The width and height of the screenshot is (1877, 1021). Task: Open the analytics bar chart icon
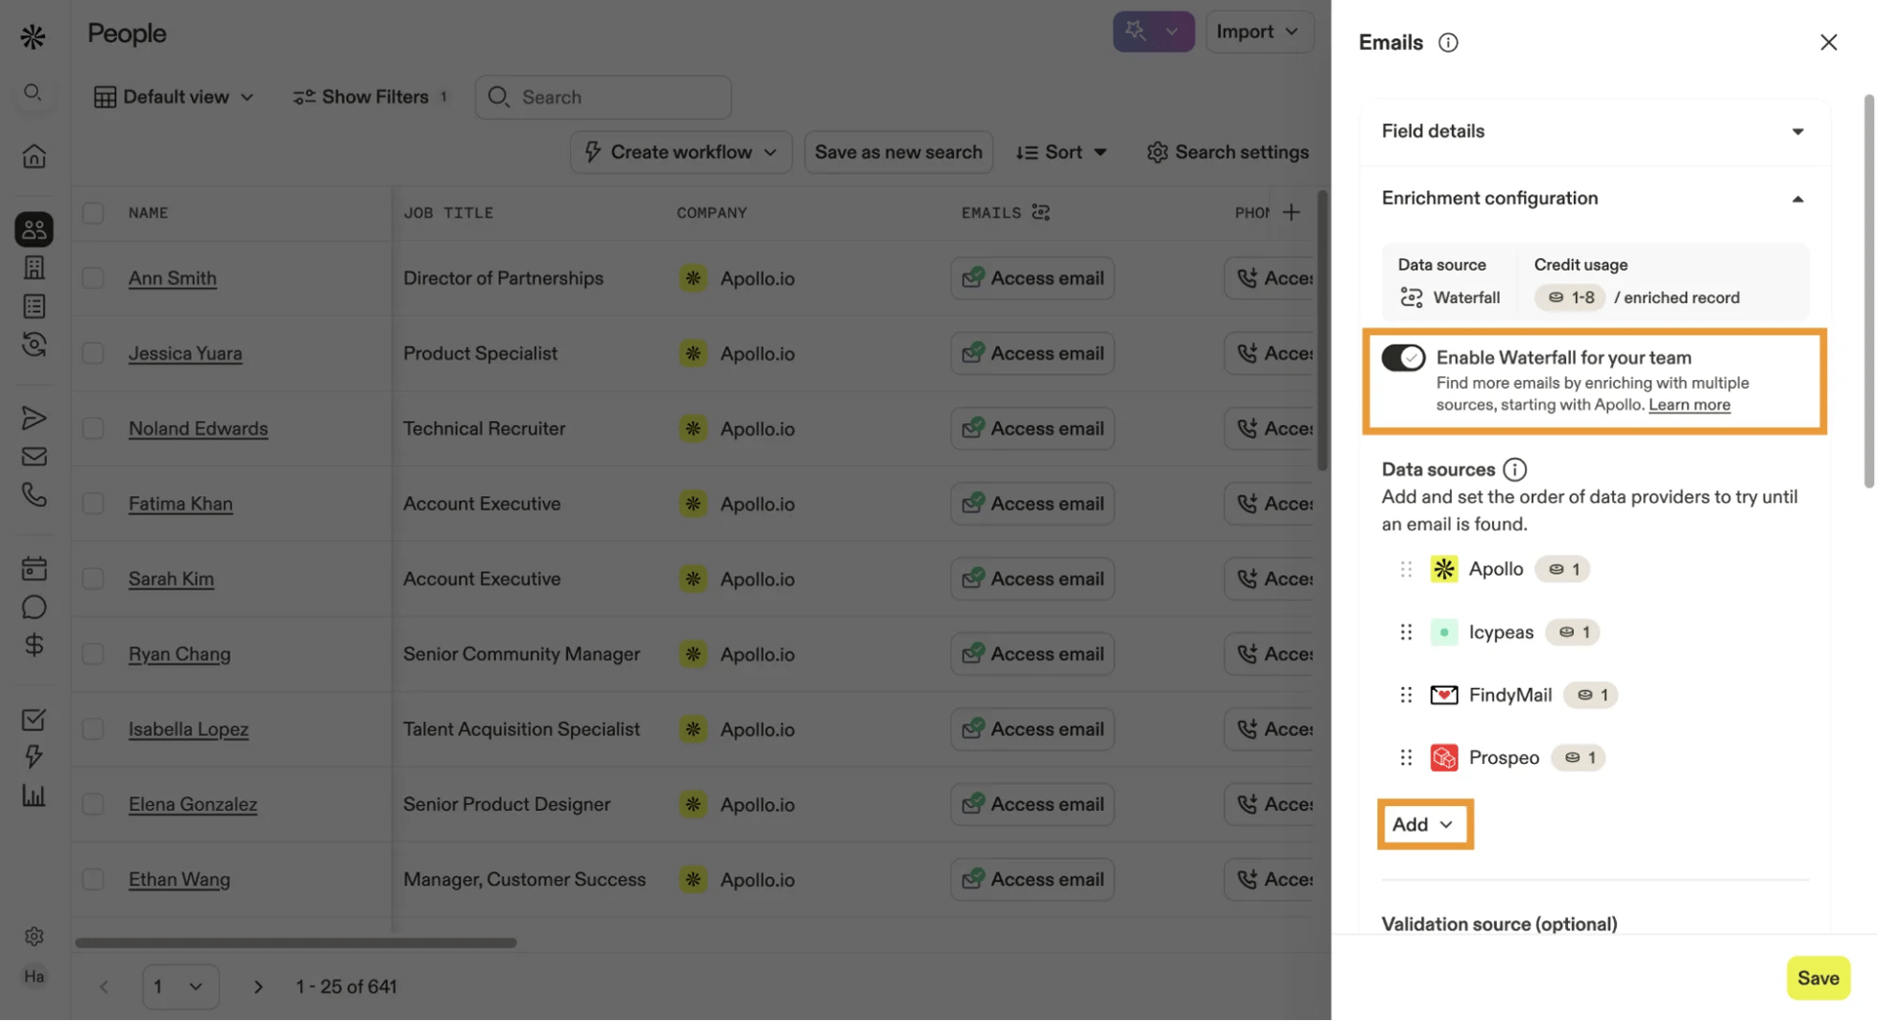(x=33, y=794)
